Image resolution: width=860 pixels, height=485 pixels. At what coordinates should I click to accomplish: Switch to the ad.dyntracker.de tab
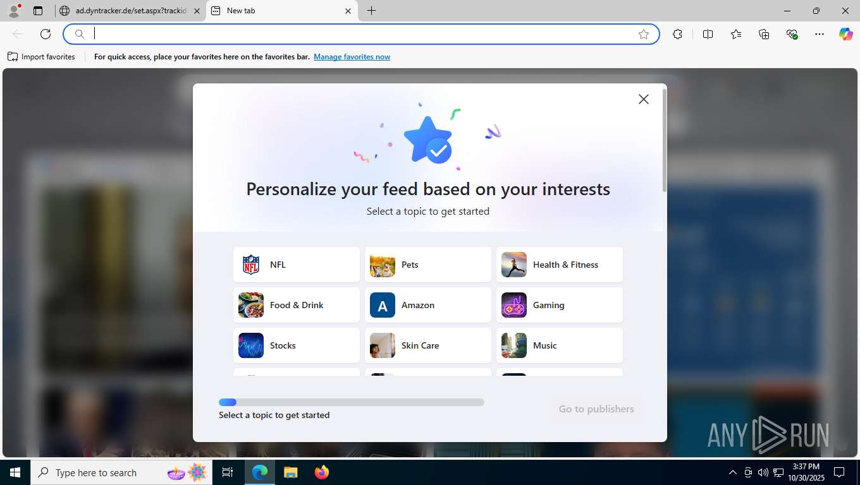pos(130,11)
